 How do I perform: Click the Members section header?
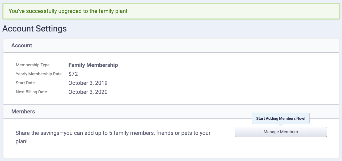pos(23,112)
